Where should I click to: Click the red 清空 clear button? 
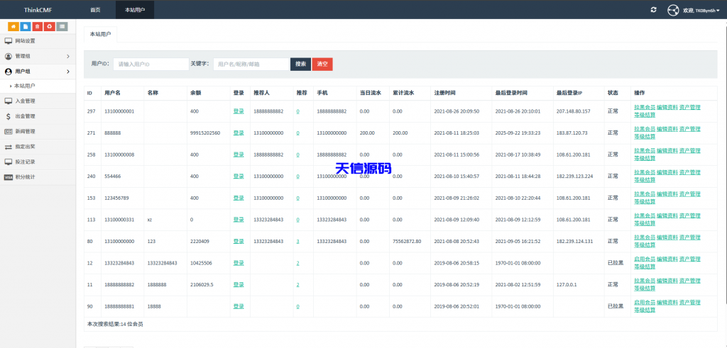click(x=322, y=64)
